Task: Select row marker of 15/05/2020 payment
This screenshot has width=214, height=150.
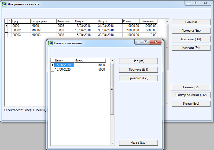Action: click(52, 65)
